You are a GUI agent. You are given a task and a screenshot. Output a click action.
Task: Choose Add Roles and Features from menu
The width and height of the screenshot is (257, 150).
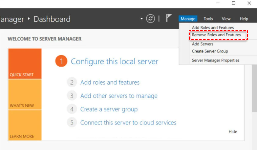point(213,28)
